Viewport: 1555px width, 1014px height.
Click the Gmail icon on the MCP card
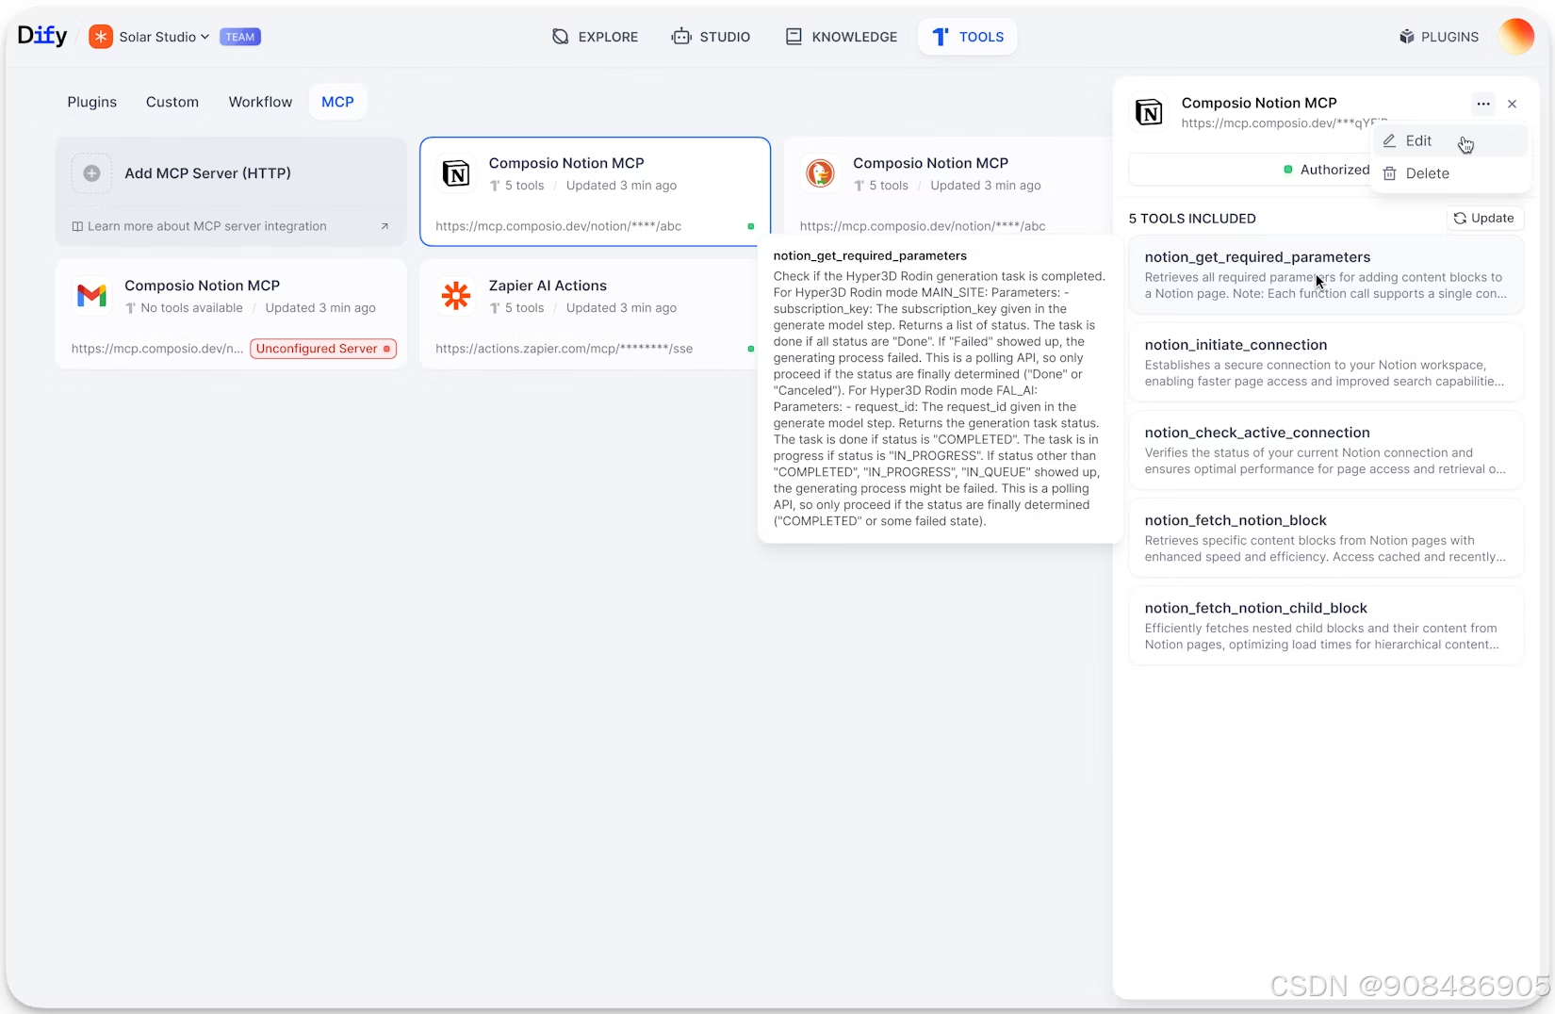click(91, 296)
